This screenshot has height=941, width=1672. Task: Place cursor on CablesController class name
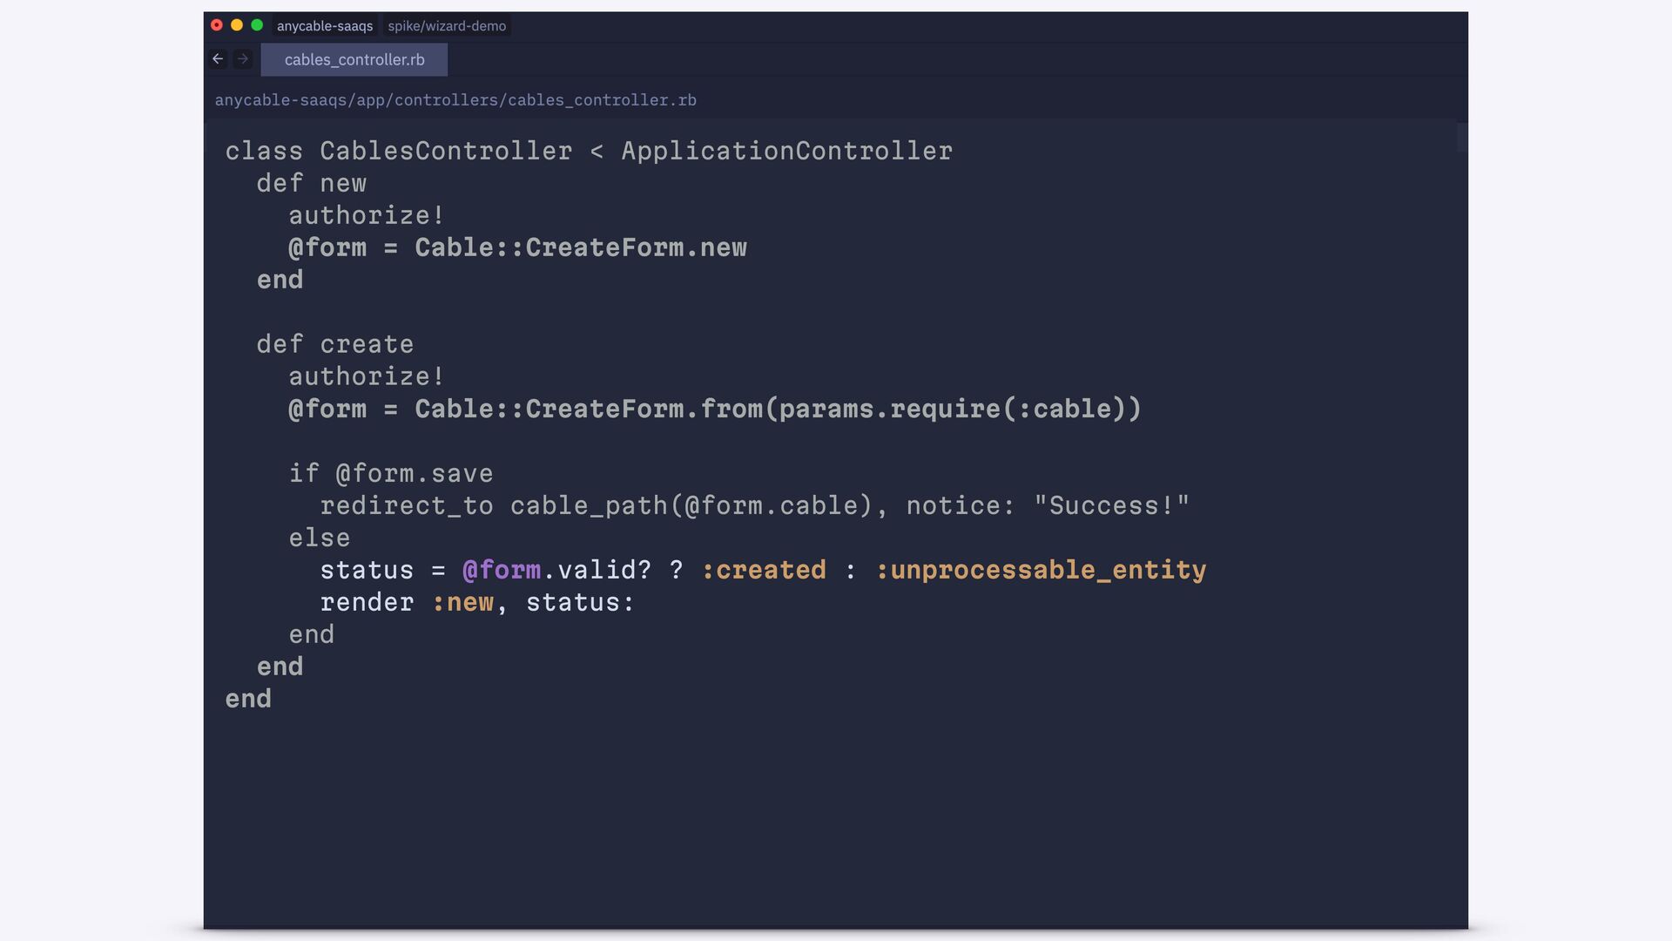[446, 151]
